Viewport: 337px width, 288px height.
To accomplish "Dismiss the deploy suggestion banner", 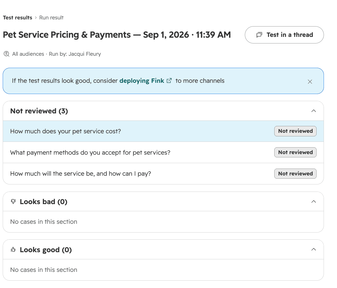I will point(310,81).
